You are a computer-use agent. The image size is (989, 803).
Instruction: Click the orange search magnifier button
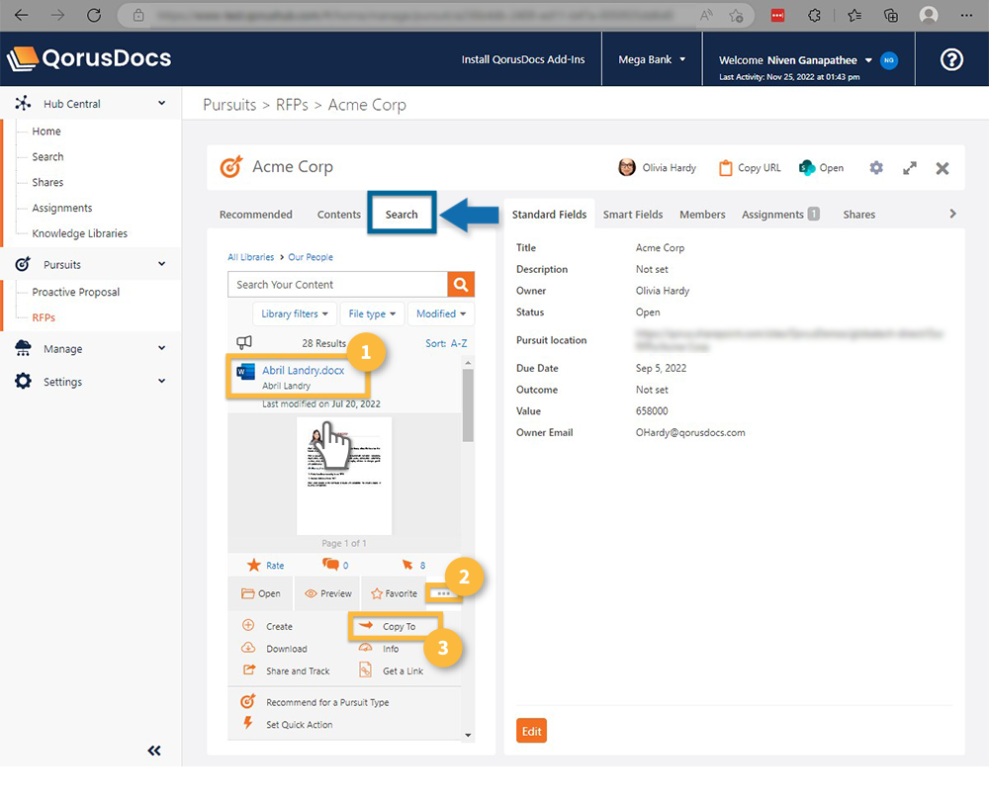[x=460, y=285]
